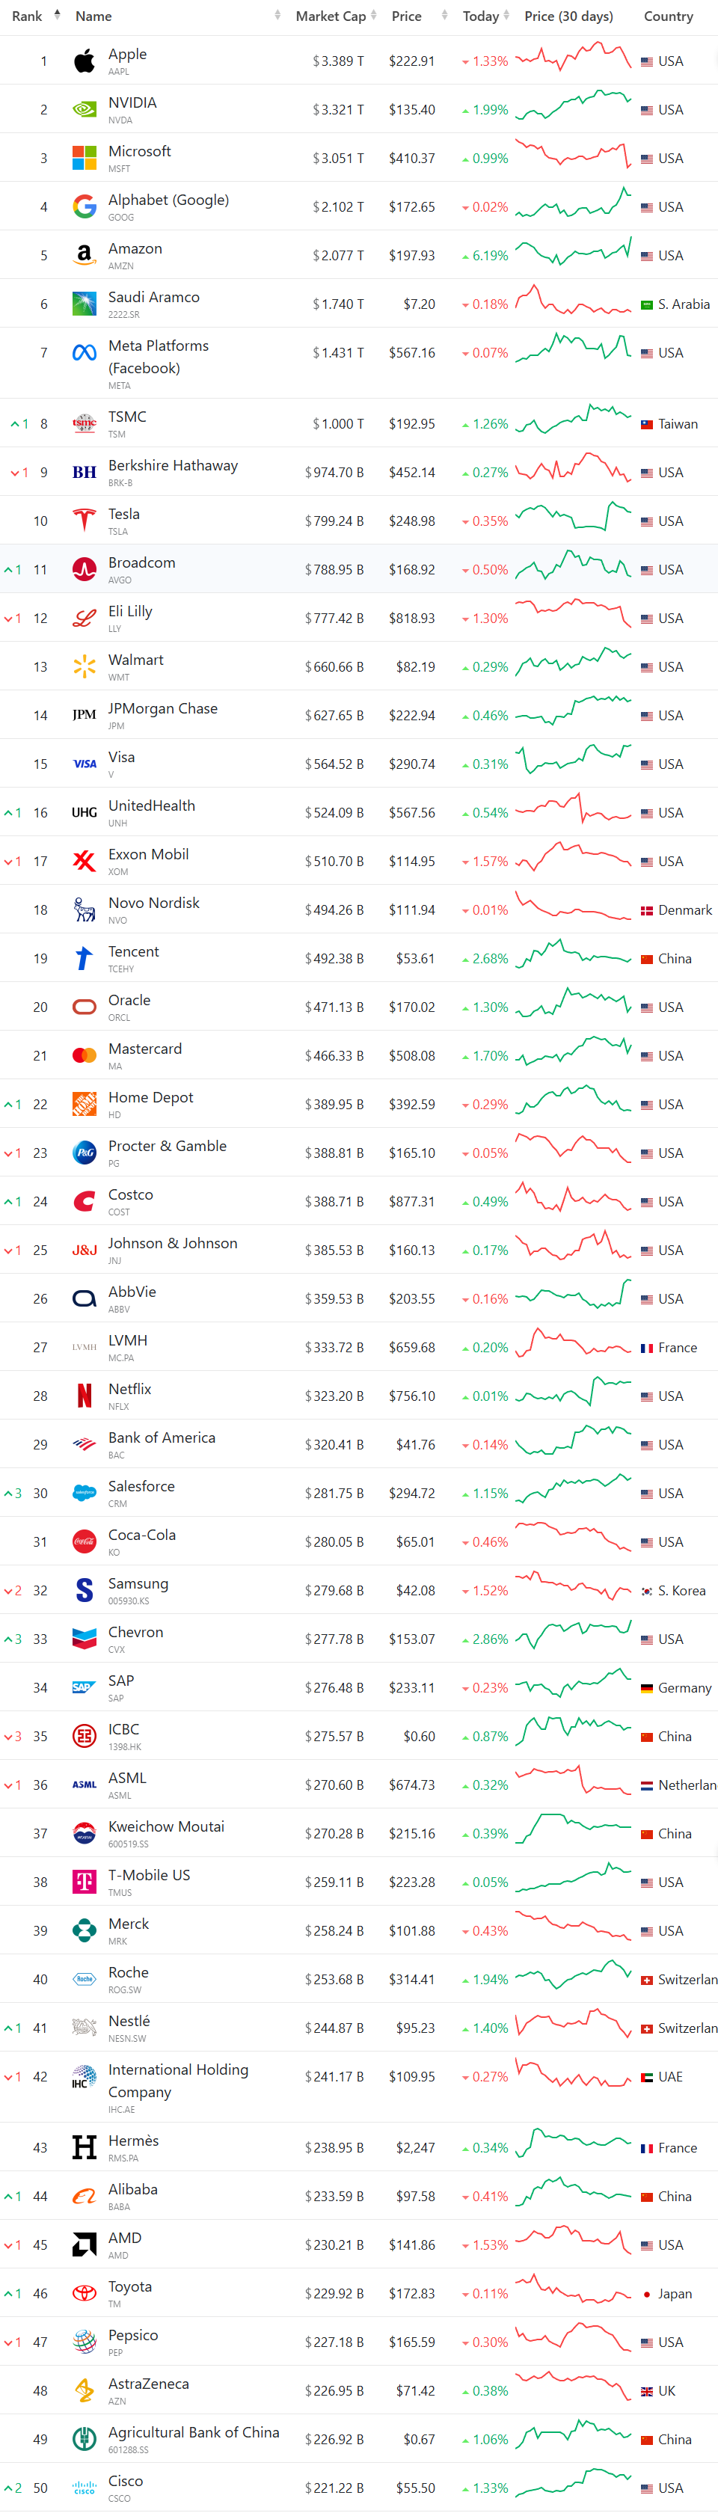Click the sort arrows beside Name header
Image resolution: width=718 pixels, height=2513 pixels.
click(x=277, y=16)
